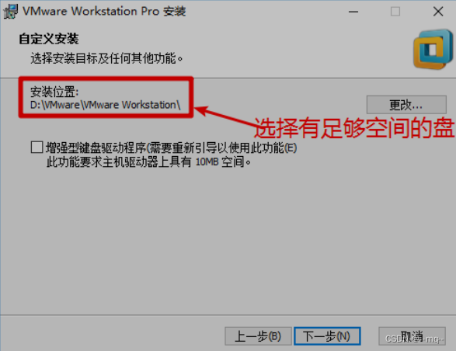
Task: Click the 10MB 空间 requirement note line
Action: tap(148, 162)
